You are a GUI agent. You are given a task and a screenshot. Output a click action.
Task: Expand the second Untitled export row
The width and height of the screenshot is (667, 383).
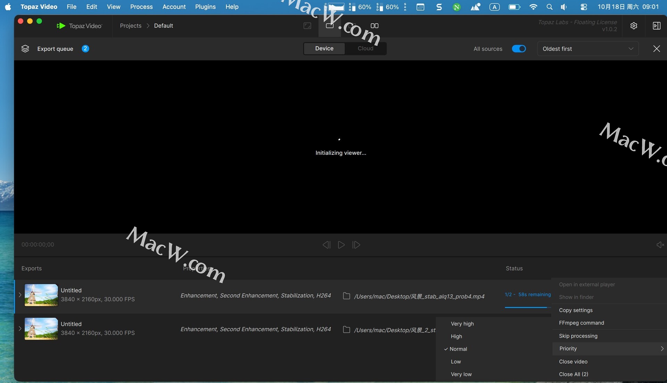point(20,329)
